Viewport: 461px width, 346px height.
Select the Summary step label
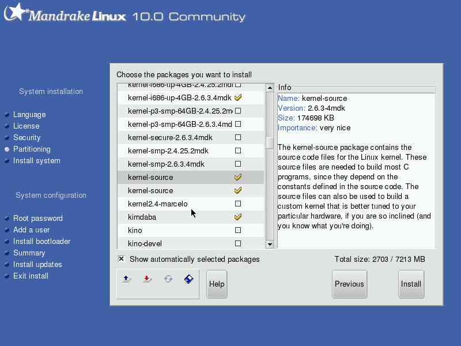tap(29, 253)
